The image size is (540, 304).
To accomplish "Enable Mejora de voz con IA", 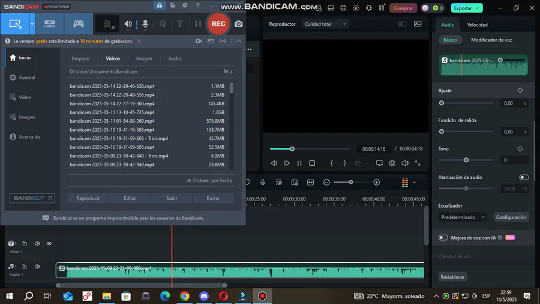I will click(443, 238).
